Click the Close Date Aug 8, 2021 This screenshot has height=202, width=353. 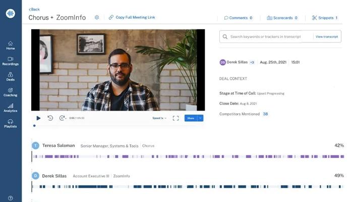pos(248,104)
